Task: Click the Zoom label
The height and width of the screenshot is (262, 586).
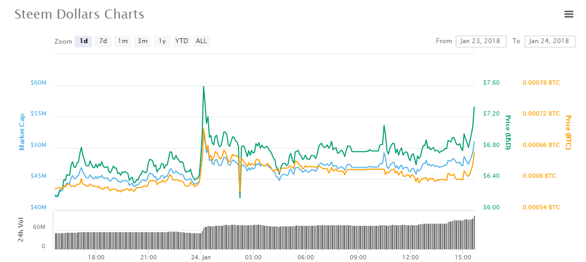Action: 63,42
